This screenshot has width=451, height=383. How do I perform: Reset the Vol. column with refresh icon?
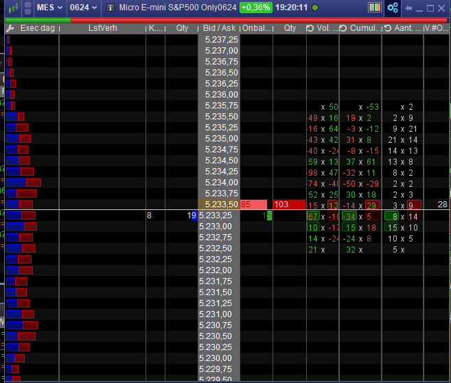[310, 28]
